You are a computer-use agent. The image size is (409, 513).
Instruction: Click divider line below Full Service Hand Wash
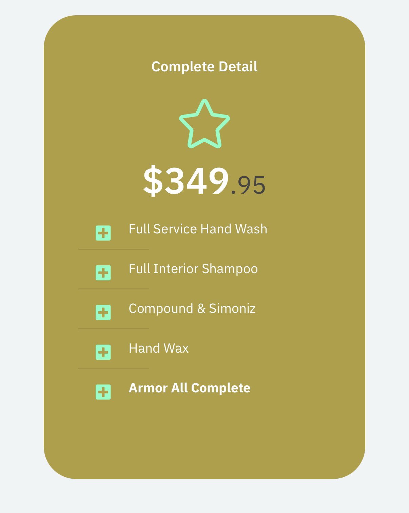[114, 249]
